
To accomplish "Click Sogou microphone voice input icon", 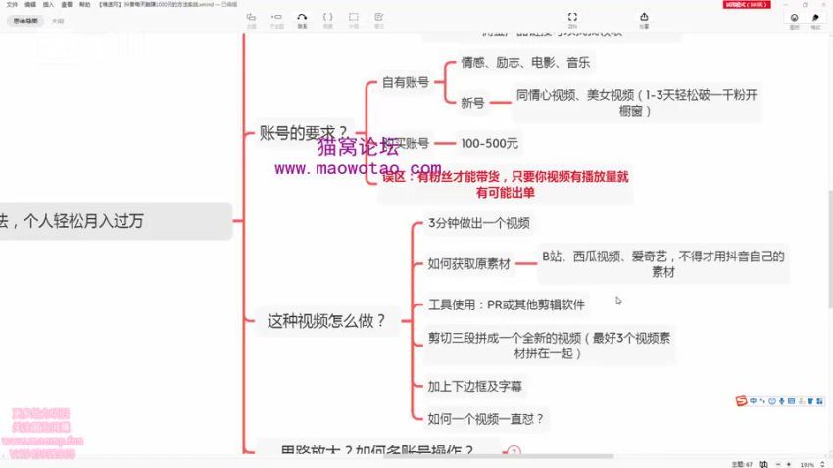I will (782, 401).
